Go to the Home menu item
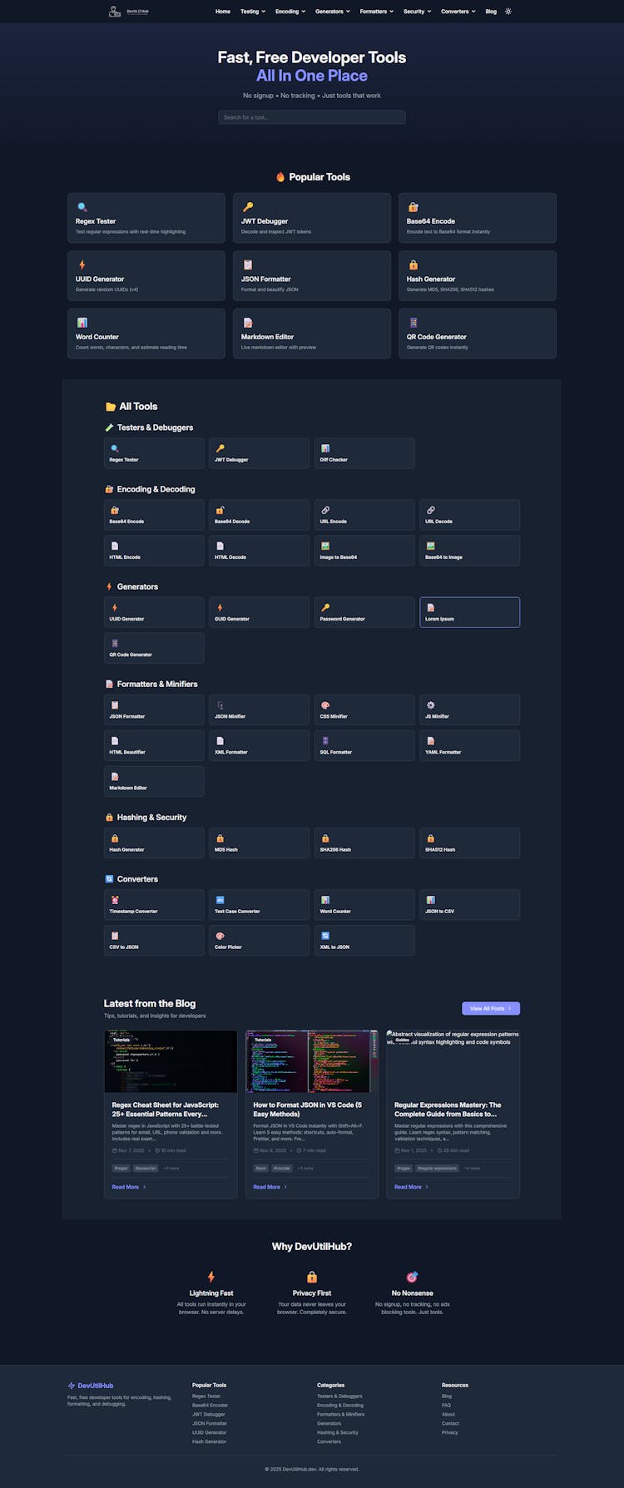624x1488 pixels. tap(223, 12)
